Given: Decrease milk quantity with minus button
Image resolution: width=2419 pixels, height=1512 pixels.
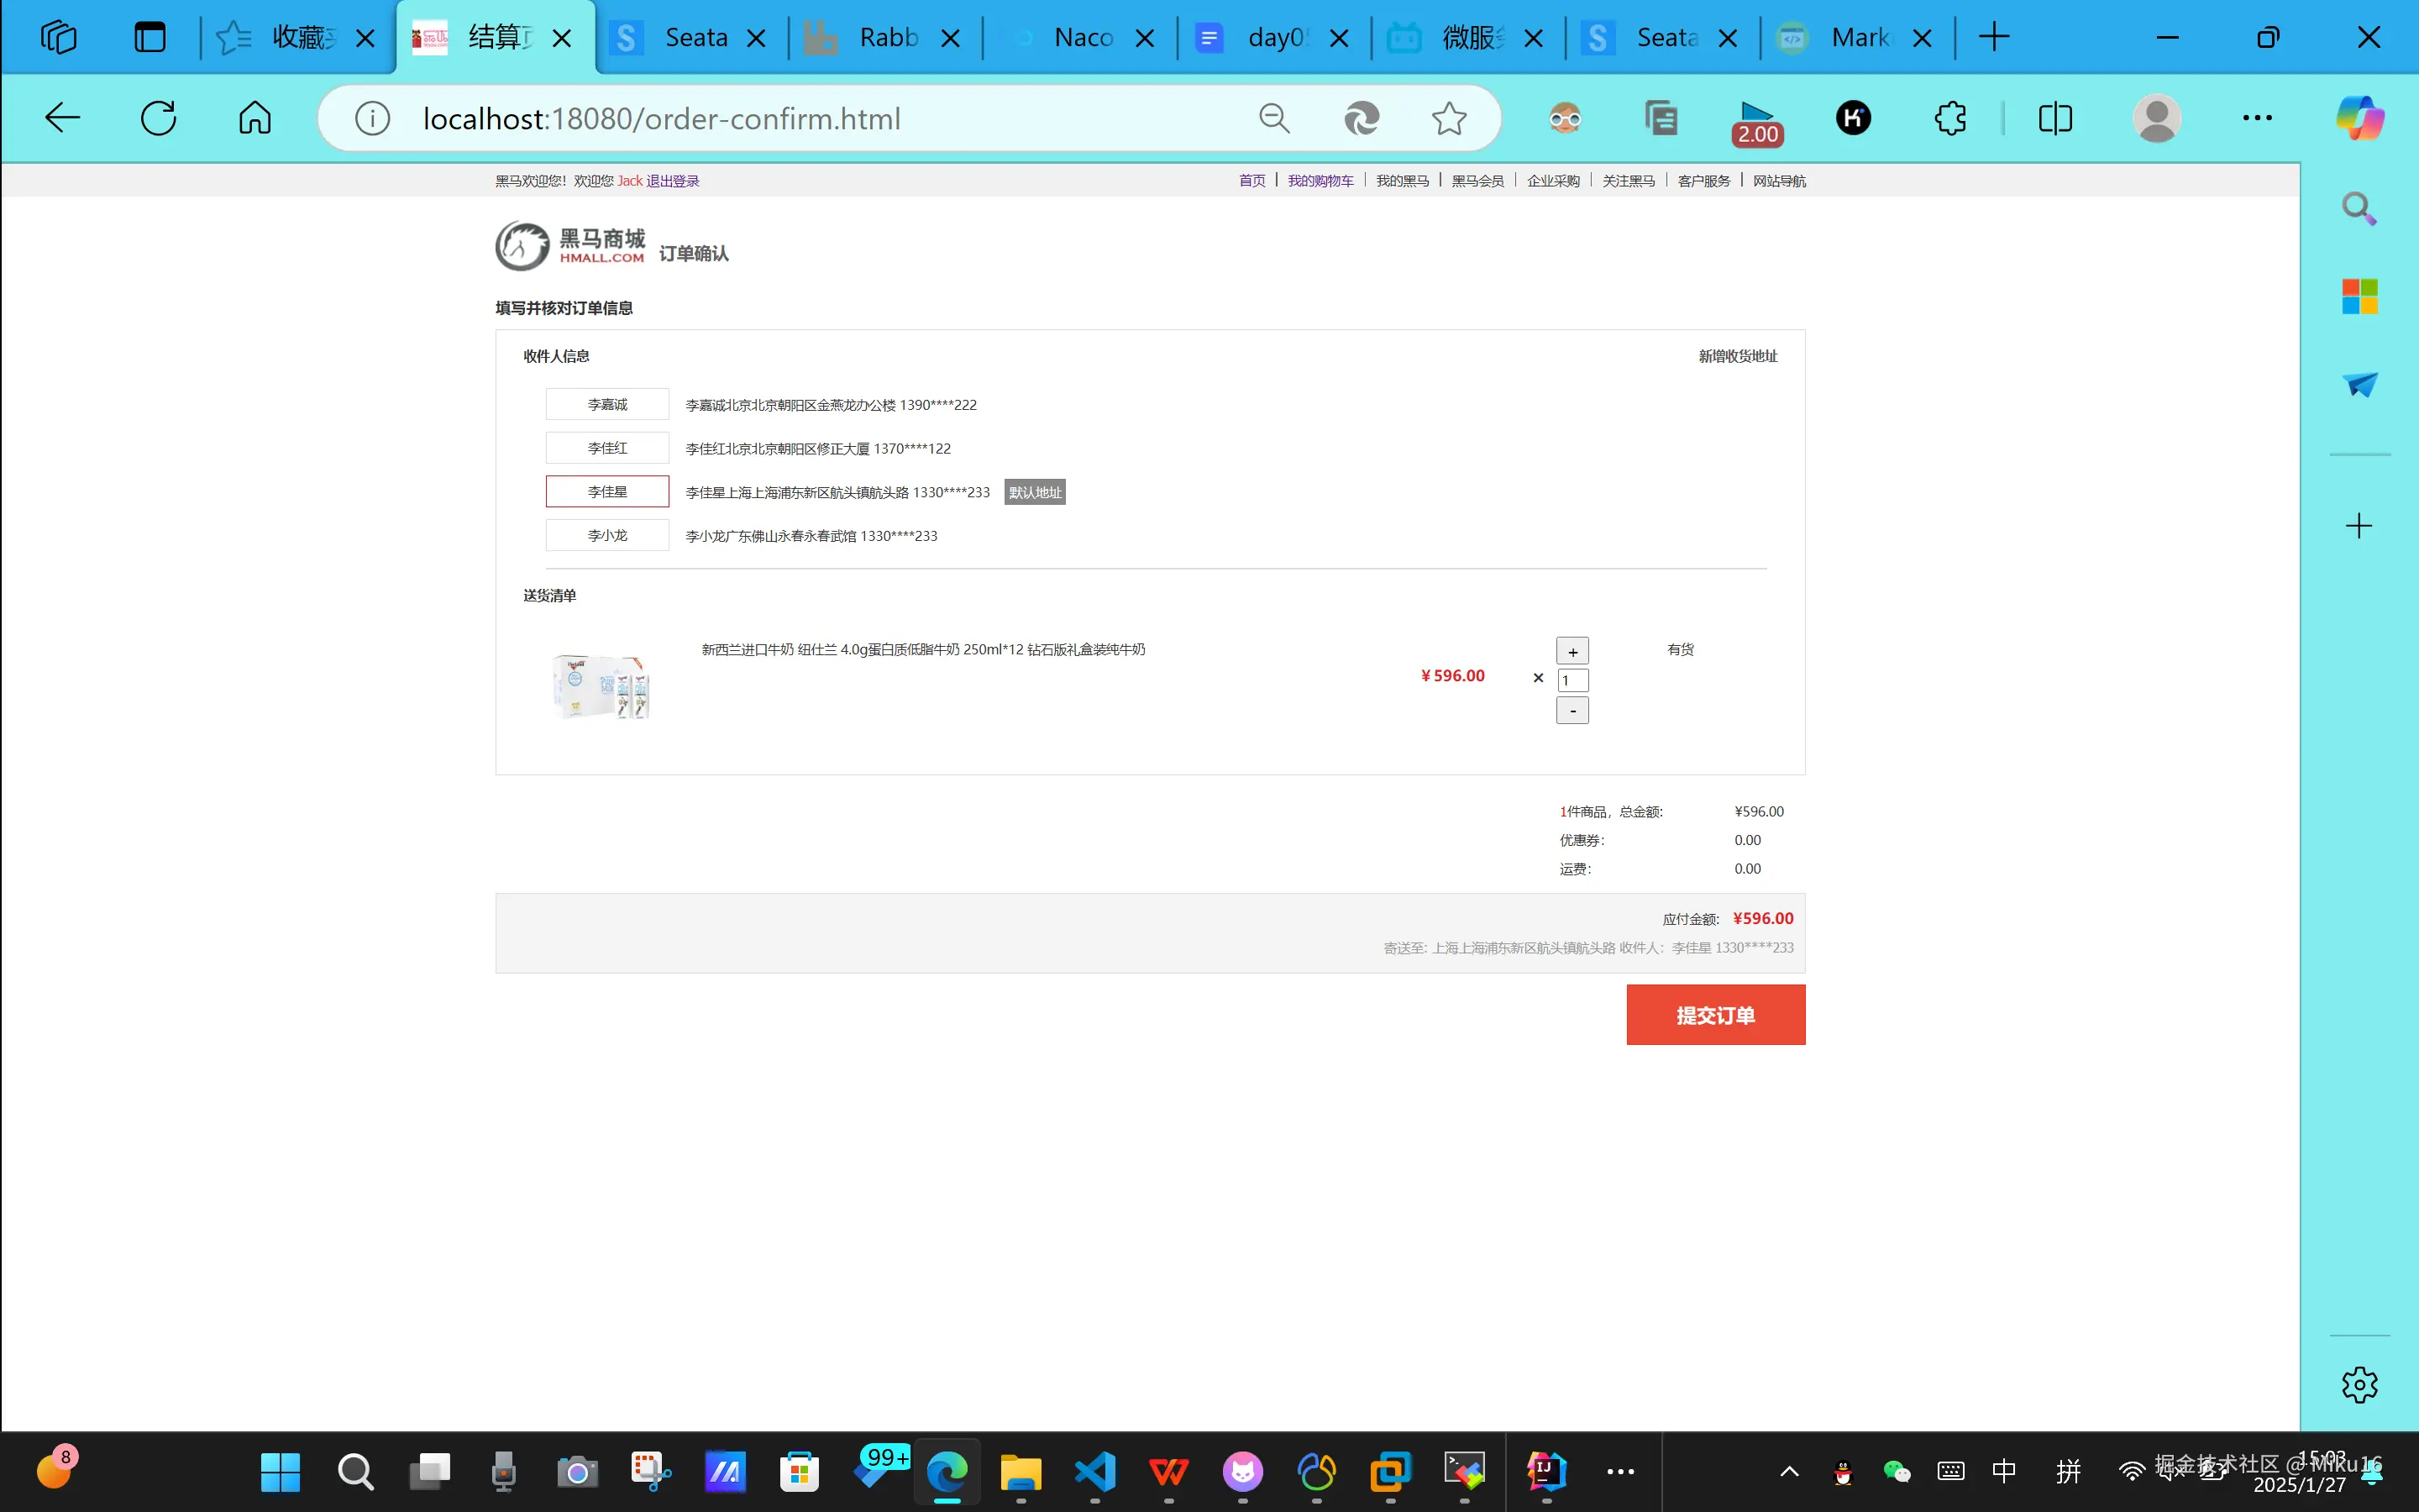Looking at the screenshot, I should click(1572, 710).
